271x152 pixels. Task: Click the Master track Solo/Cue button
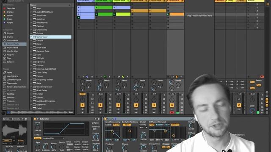(x=252, y=106)
